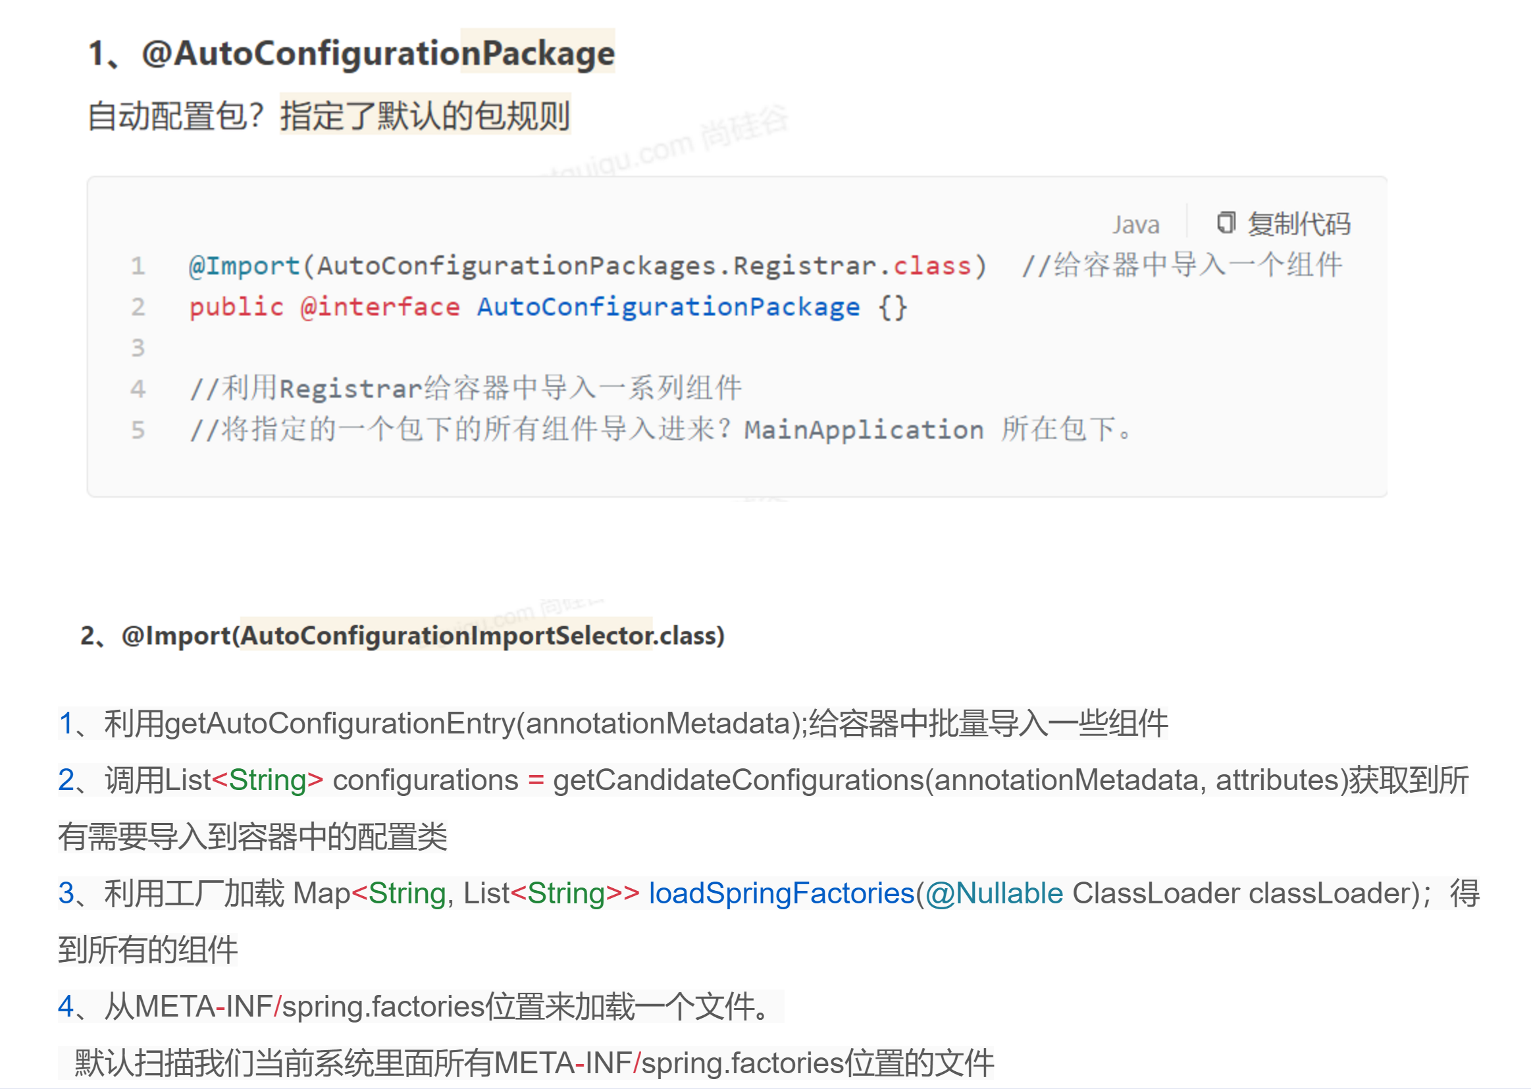Screen dimensions: 1531x1089
Task: Click the public keyword in the code
Action: pos(236,307)
